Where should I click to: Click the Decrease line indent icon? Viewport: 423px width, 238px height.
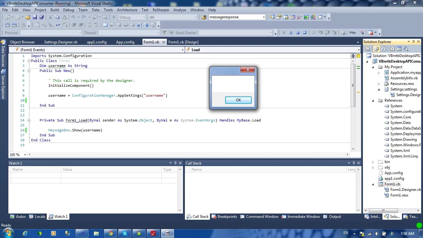(74, 25)
